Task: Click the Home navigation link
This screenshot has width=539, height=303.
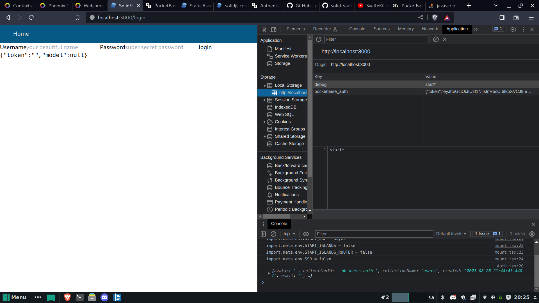Action: click(21, 34)
